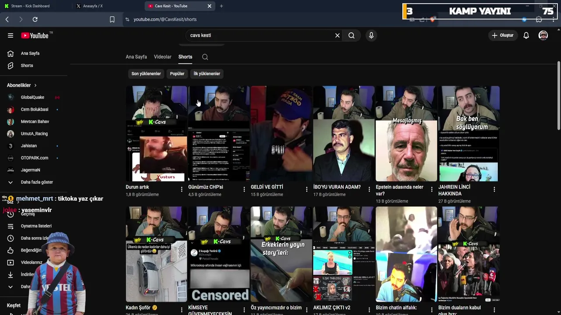
Task: Close the Cavs Kesit YouTube tab
Action: pyautogui.click(x=209, y=6)
